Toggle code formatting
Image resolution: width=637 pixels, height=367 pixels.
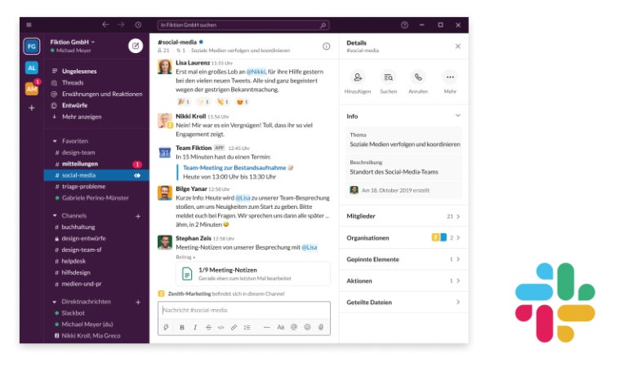coord(221,327)
